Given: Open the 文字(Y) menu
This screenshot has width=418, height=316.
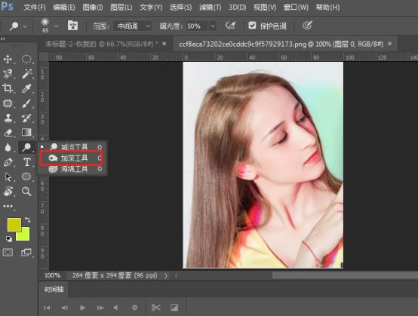Looking at the screenshot, I should point(151,8).
